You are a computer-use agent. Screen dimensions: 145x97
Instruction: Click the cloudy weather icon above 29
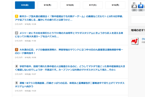[134, 6]
